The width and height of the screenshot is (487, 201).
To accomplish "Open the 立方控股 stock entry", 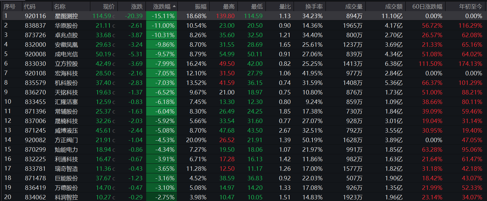I will [x=66, y=64].
